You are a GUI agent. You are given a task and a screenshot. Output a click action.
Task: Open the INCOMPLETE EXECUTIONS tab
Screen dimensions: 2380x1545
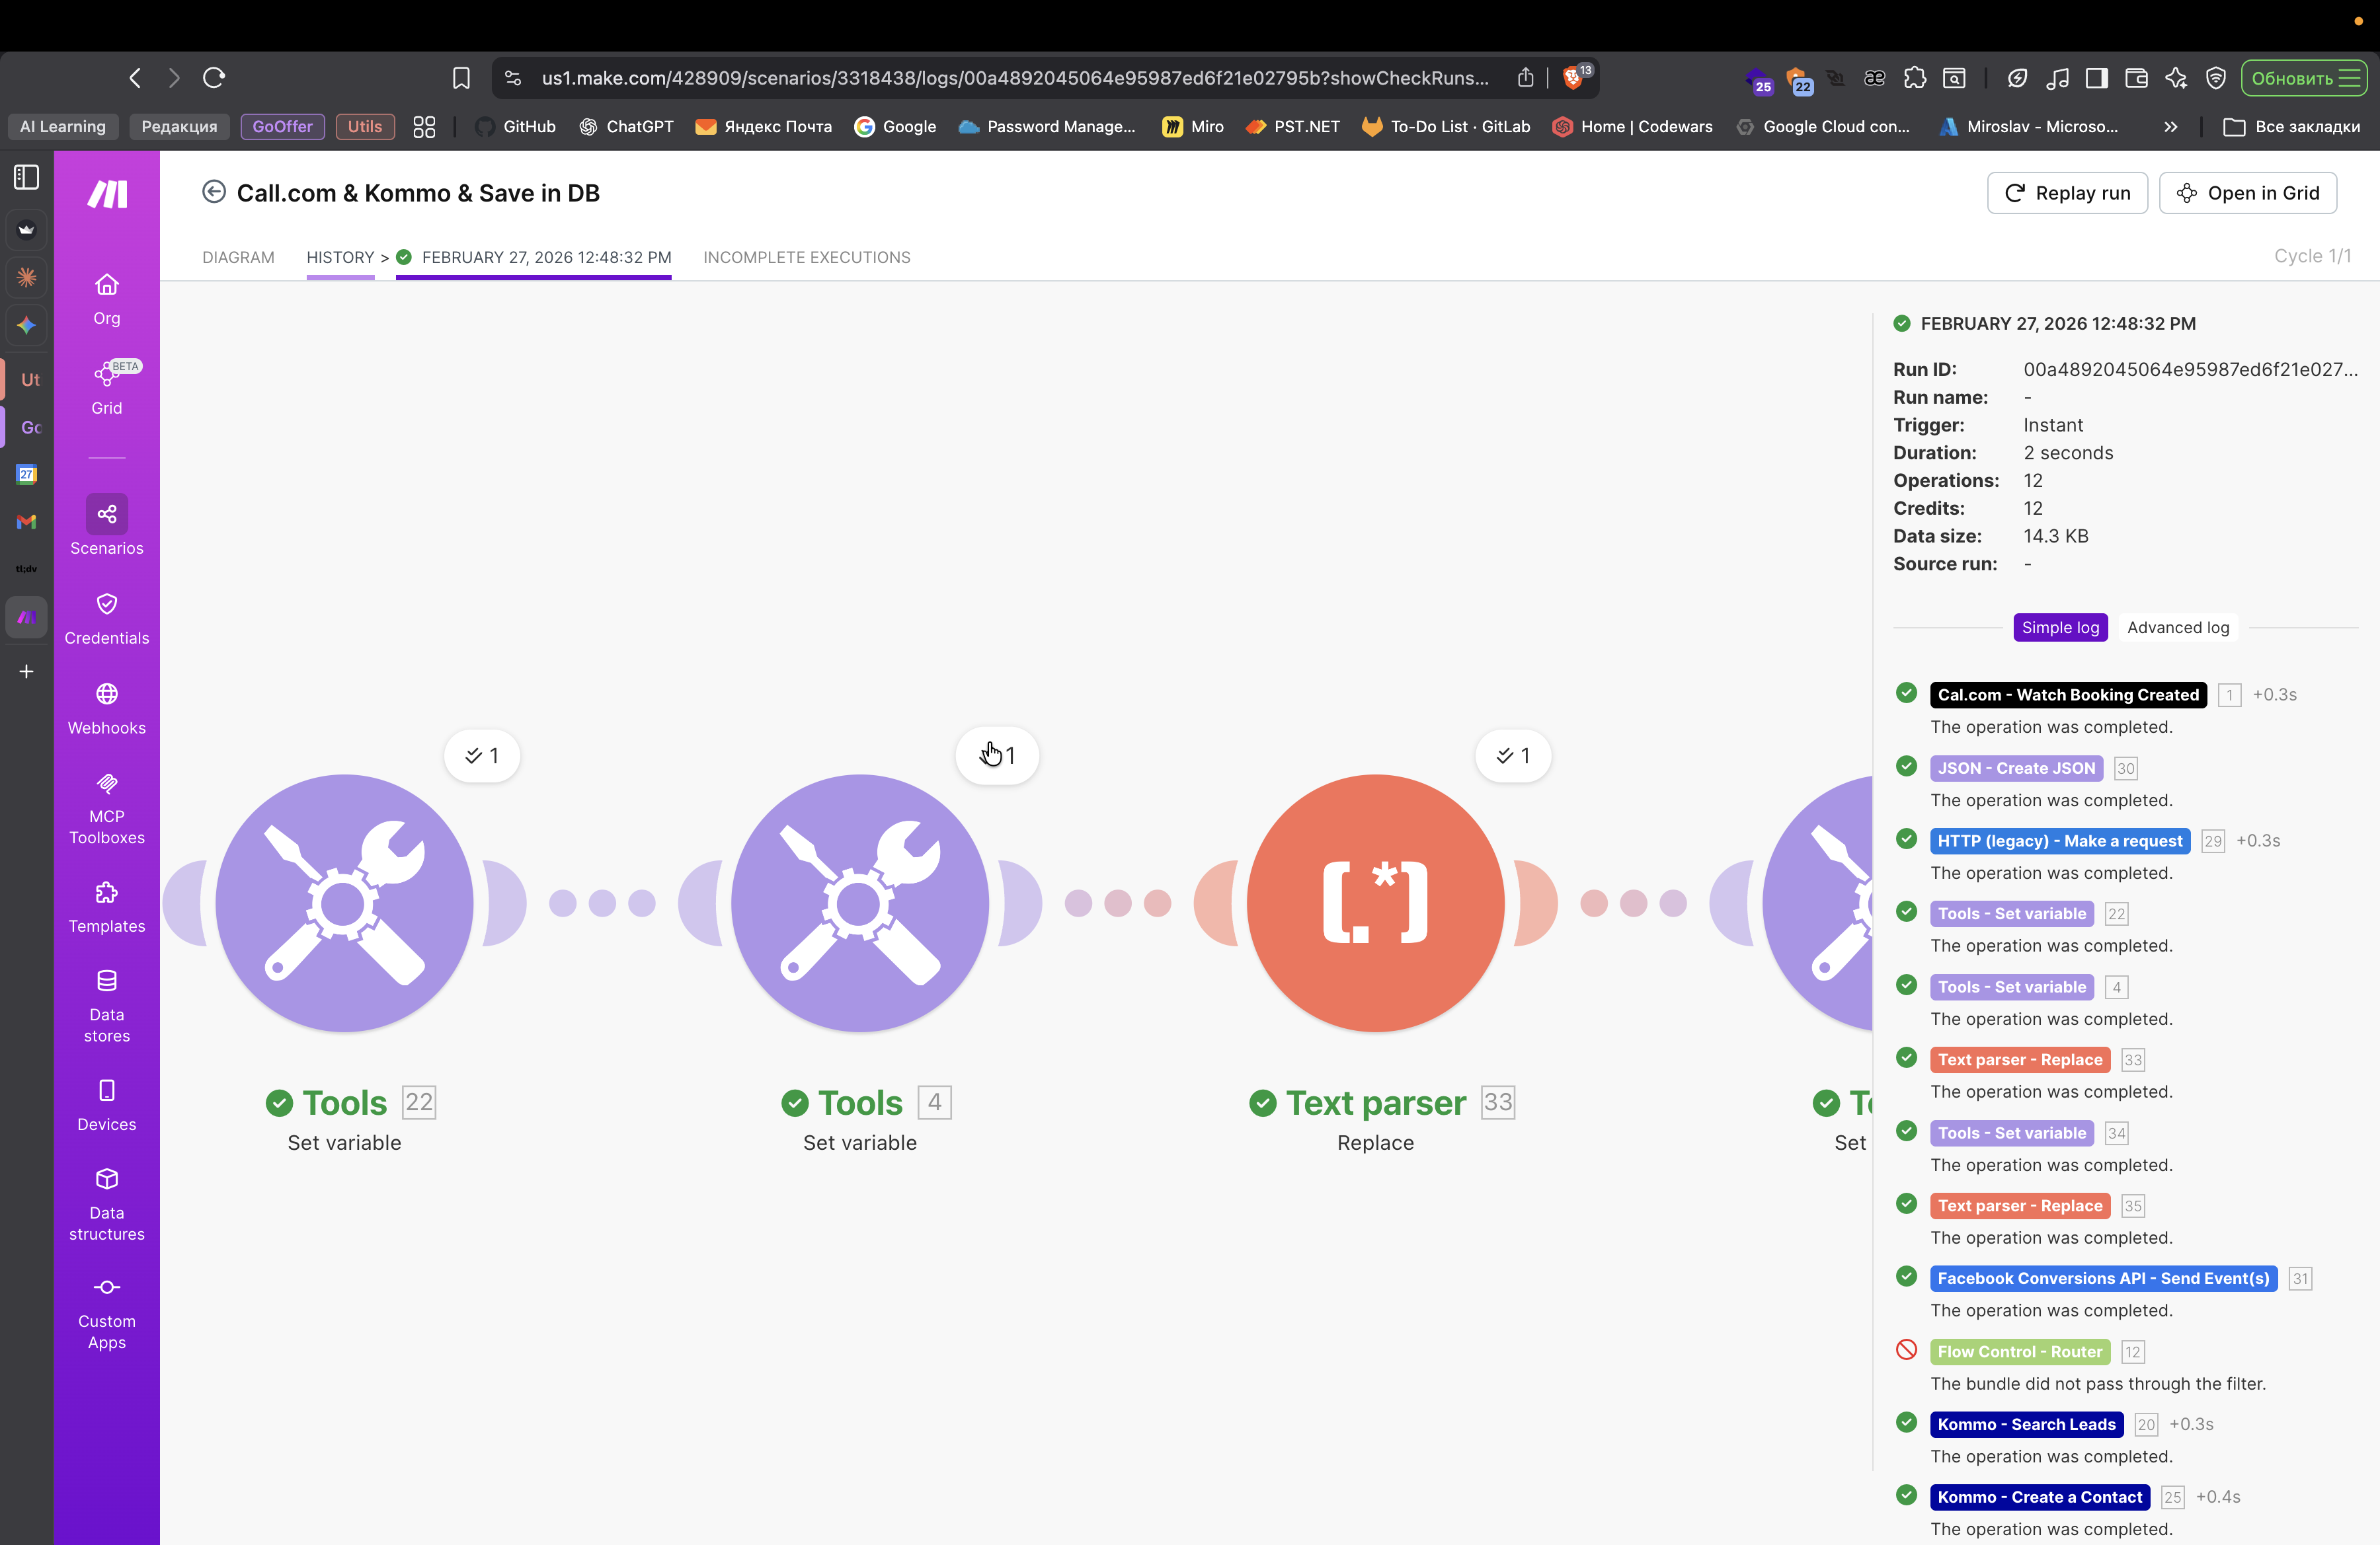pyautogui.click(x=806, y=257)
